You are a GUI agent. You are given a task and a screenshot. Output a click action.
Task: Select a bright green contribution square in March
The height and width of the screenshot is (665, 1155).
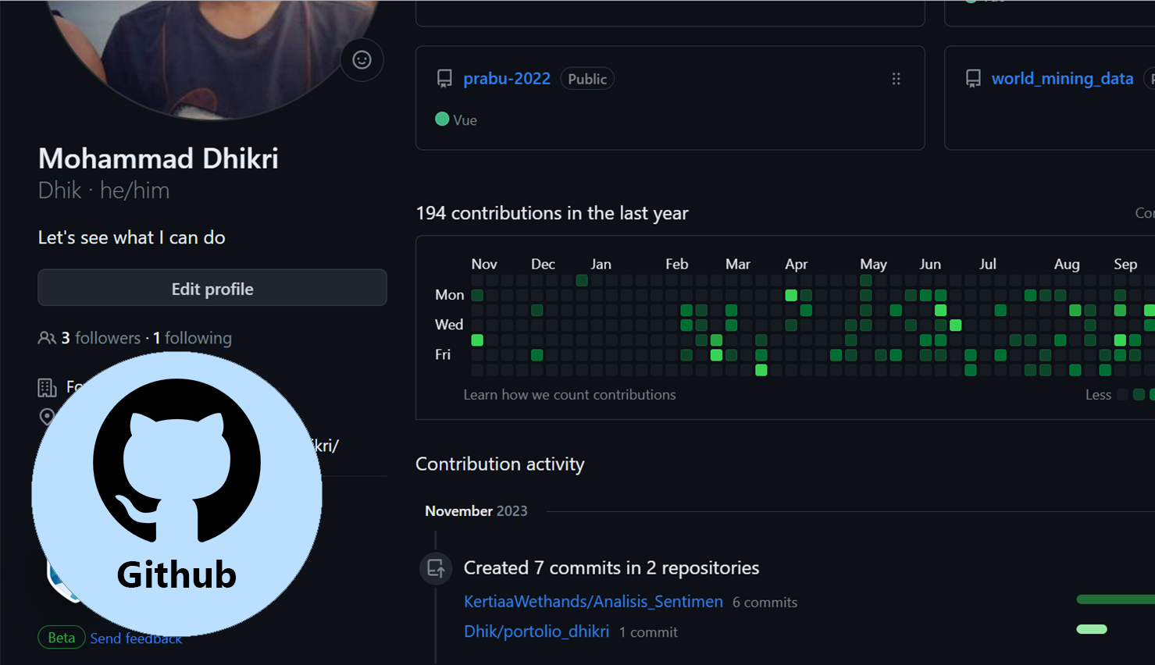(x=760, y=370)
